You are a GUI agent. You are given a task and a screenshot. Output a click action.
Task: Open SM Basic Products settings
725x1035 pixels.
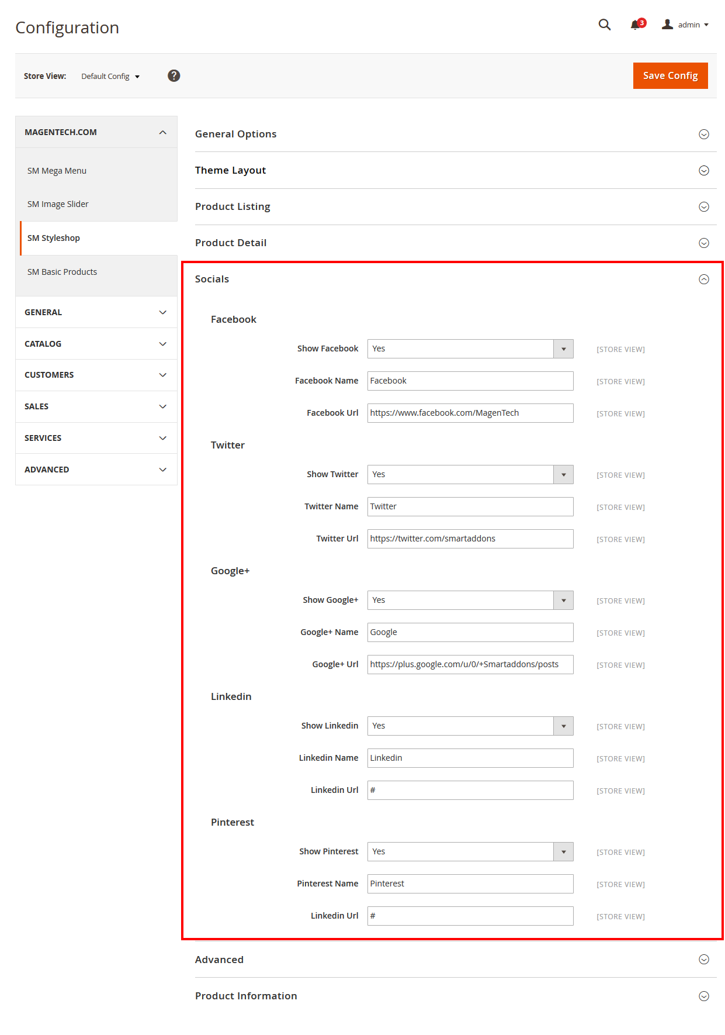62,272
